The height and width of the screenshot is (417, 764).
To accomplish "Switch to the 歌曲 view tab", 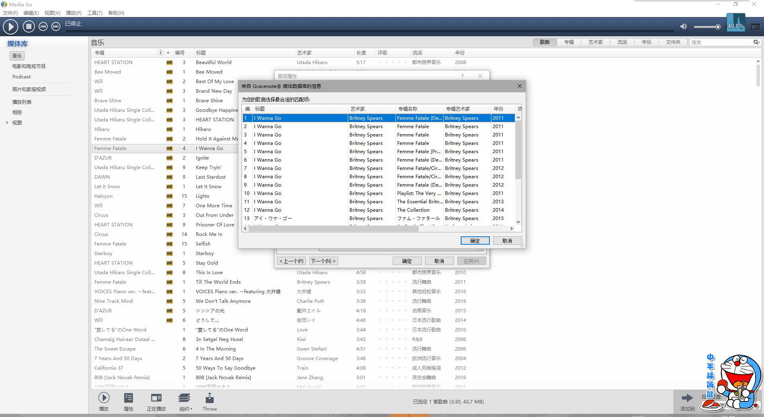I will pyautogui.click(x=545, y=42).
